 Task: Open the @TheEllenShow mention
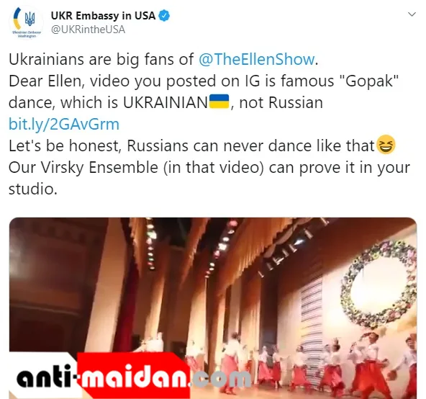257,59
